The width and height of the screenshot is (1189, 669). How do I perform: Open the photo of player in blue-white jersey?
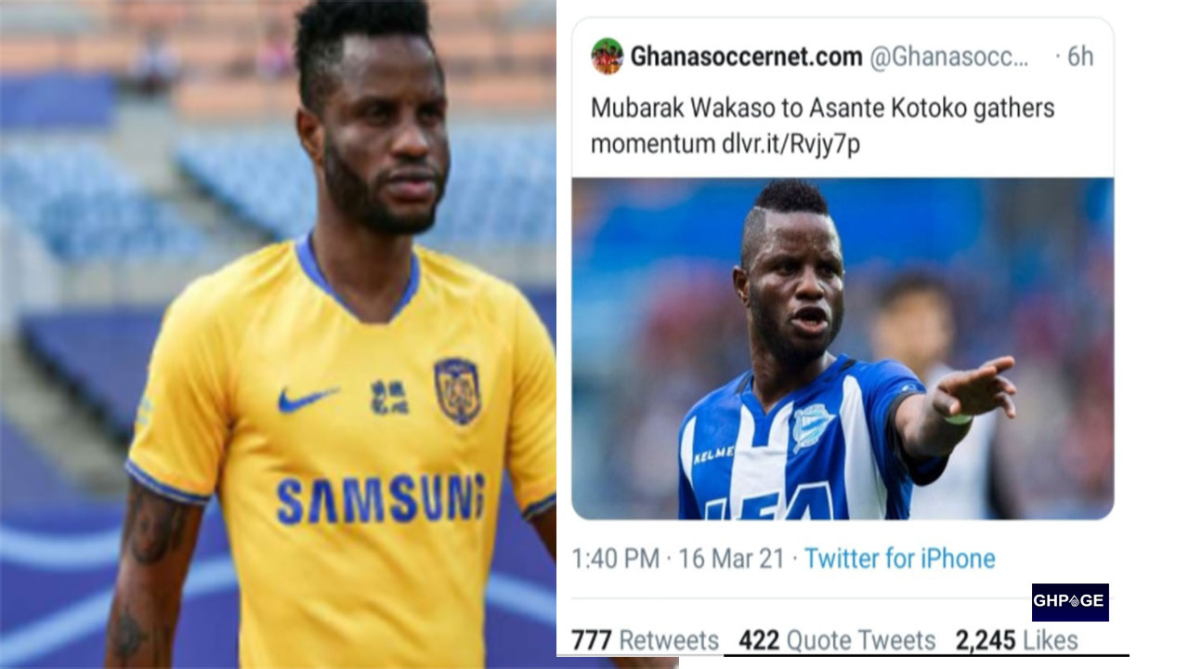(x=843, y=348)
